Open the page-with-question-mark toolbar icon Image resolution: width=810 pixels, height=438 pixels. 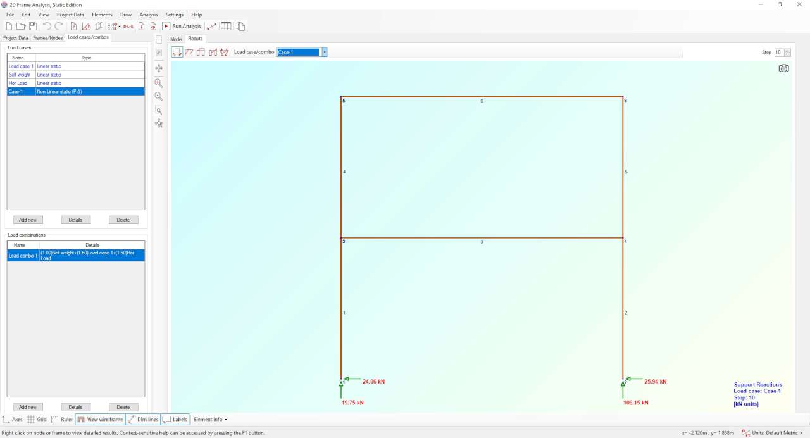tap(73, 26)
